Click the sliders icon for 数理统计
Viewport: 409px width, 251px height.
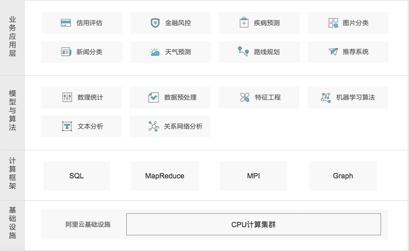(67, 97)
